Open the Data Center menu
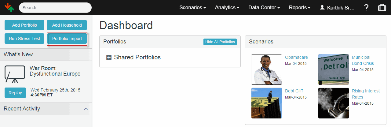 click(264, 8)
